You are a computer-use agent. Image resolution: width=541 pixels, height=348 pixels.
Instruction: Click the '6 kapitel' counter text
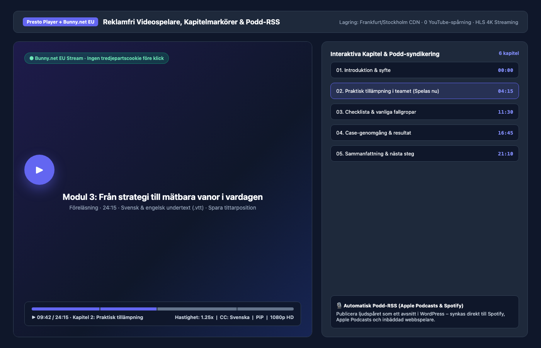click(x=509, y=53)
